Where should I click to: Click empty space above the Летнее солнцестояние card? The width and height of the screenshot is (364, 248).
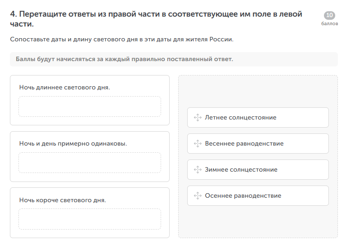coord(258,92)
